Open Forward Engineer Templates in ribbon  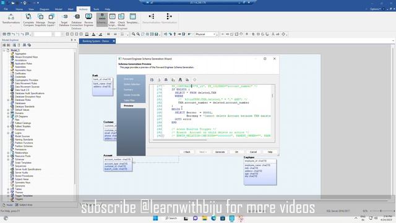[132, 19]
